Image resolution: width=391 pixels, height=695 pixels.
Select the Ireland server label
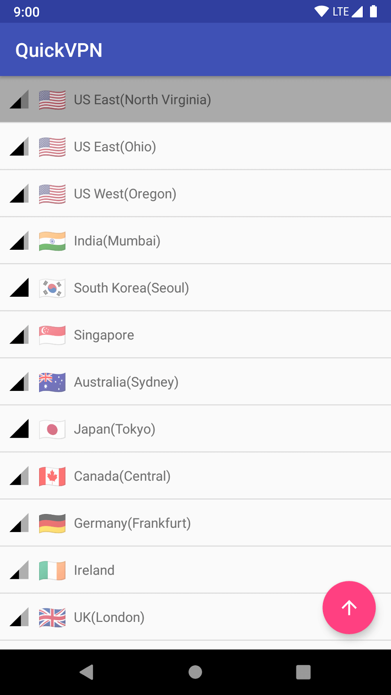(94, 571)
